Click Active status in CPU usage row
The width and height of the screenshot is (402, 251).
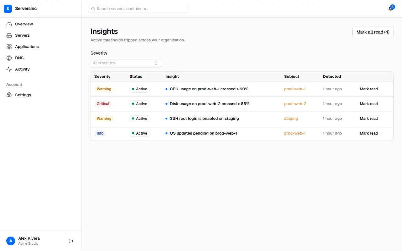click(139, 89)
